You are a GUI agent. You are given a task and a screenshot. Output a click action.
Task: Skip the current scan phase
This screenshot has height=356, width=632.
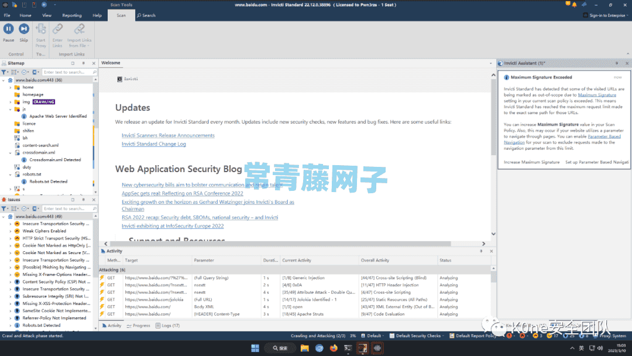click(24, 29)
